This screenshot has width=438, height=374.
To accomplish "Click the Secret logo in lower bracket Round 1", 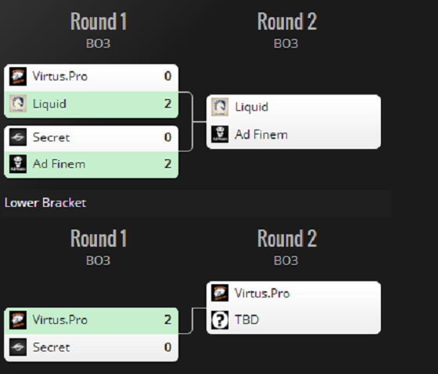I will click(18, 347).
